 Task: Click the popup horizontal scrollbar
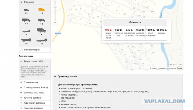coord(135,40)
